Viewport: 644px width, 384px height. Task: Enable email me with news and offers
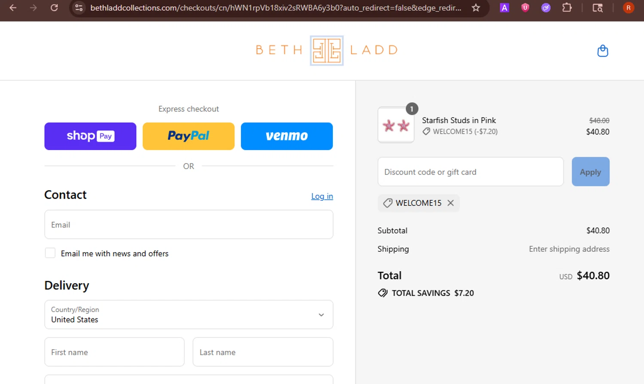pos(50,253)
